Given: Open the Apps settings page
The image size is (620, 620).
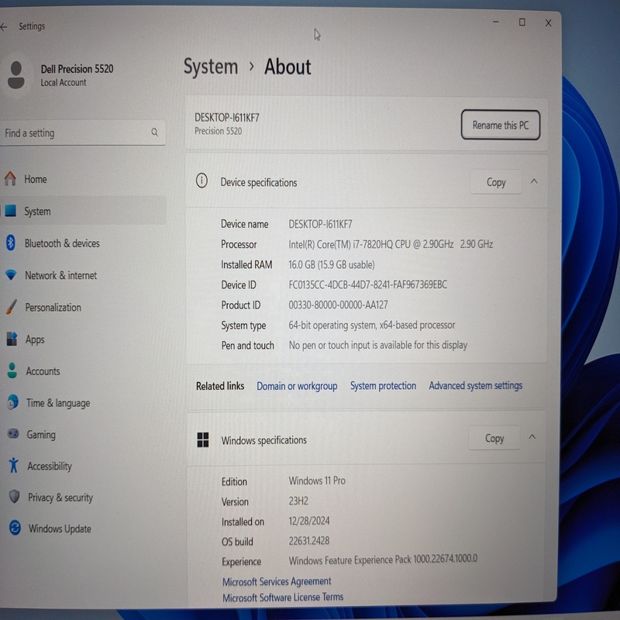Looking at the screenshot, I should 84,339.
